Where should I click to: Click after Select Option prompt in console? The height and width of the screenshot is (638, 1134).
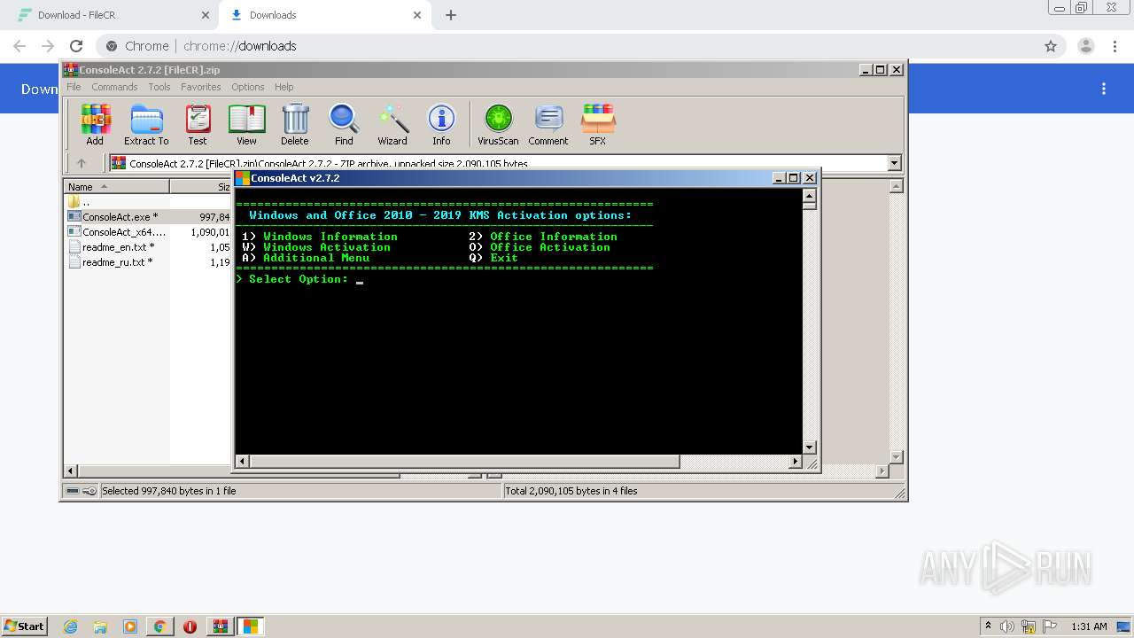359,279
